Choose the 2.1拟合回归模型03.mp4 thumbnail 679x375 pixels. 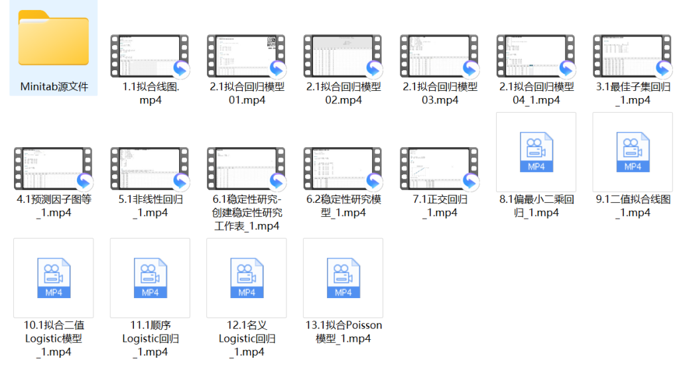tap(440, 56)
